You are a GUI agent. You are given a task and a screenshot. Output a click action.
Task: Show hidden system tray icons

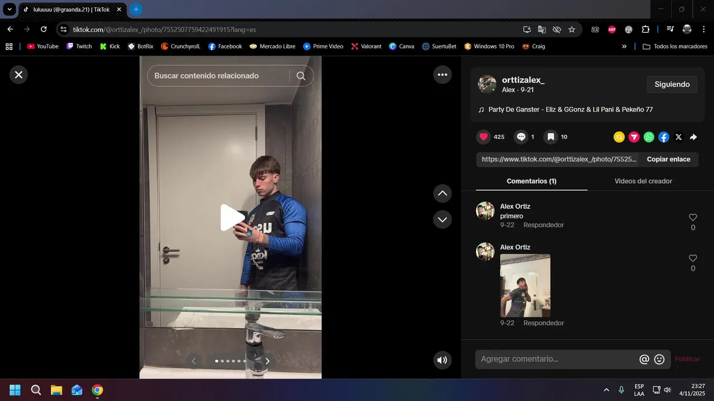(606, 390)
